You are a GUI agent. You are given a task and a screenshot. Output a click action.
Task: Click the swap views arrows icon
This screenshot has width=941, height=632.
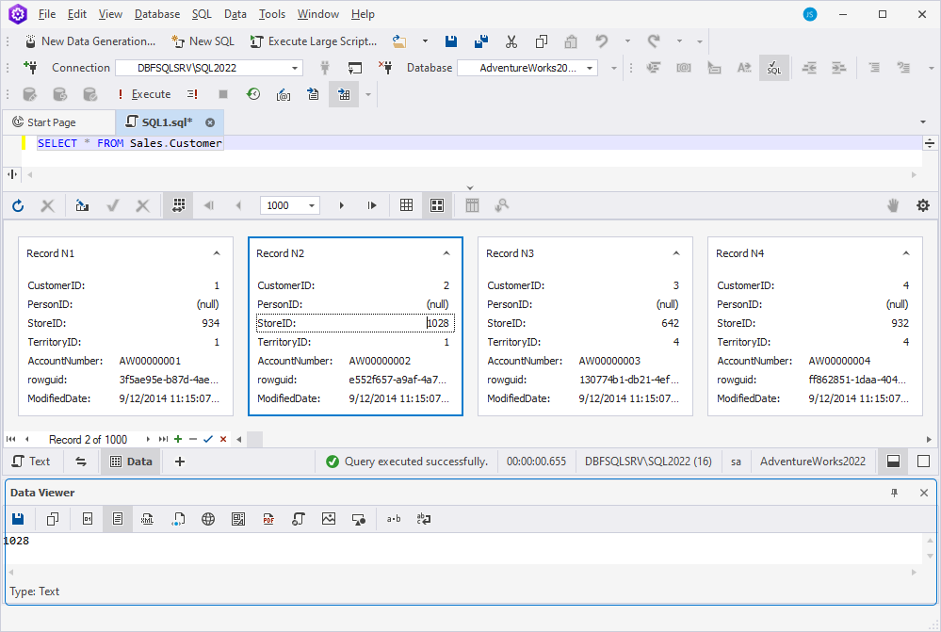coord(80,462)
